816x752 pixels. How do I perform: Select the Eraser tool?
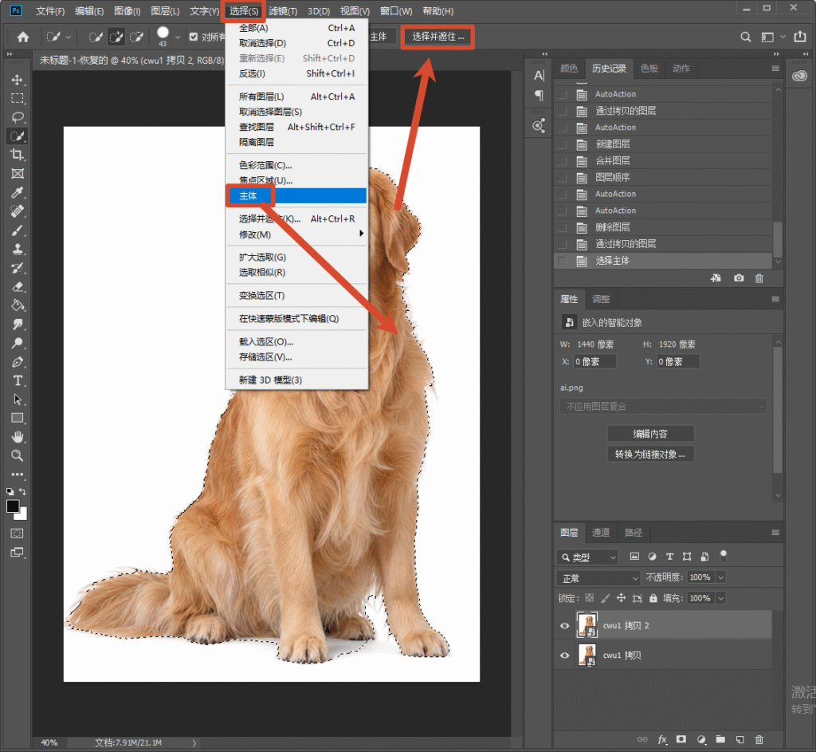tap(18, 286)
